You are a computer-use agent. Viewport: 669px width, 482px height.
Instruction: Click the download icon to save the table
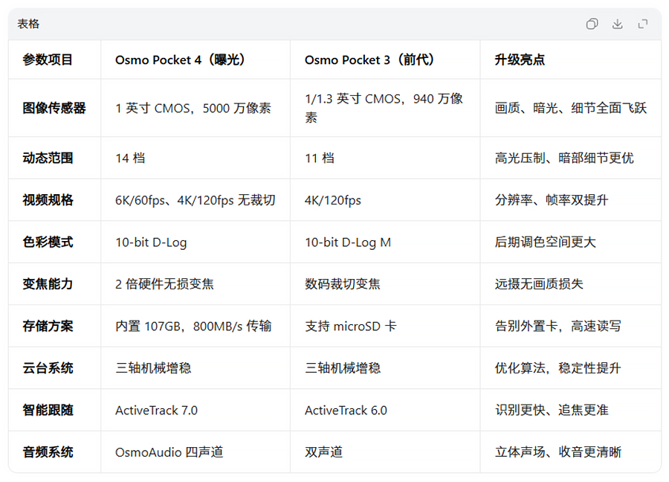[x=617, y=24]
